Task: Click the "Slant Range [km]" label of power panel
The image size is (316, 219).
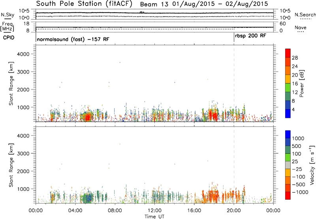Action: coord(11,83)
